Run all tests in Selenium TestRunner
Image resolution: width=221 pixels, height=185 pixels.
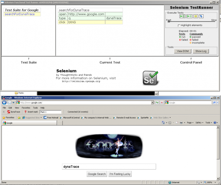click(x=182, y=16)
